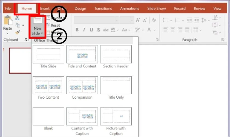
Task: Open the Transitions tab
Action: (x=103, y=8)
